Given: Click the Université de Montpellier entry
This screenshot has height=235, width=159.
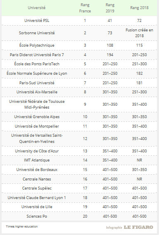Looking at the screenshot, I should (x=37, y=126).
